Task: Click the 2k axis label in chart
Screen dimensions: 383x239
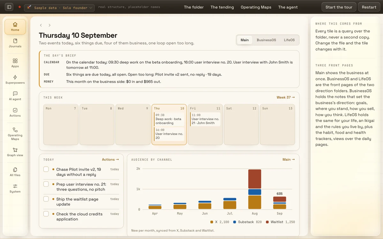Action: pyautogui.click(x=138, y=169)
